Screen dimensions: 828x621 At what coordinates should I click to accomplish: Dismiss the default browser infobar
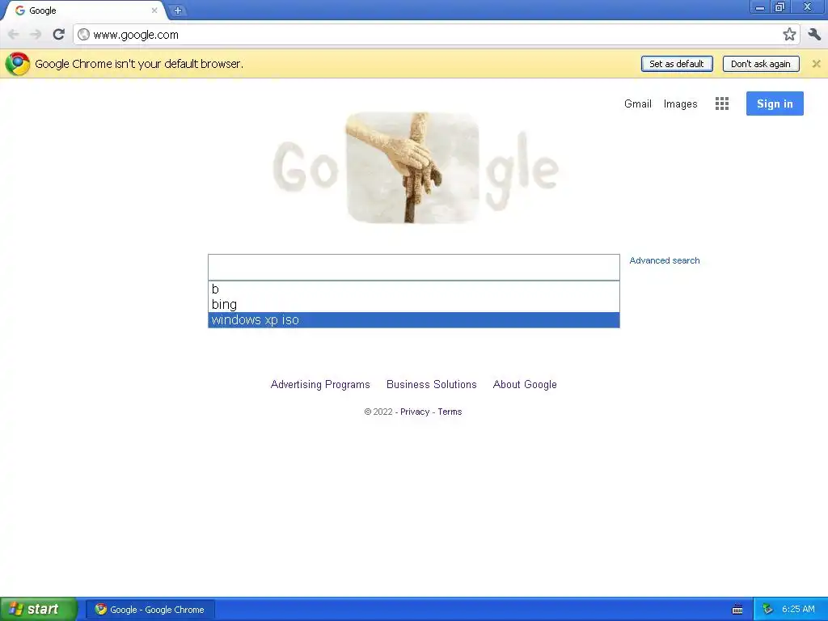[816, 64]
